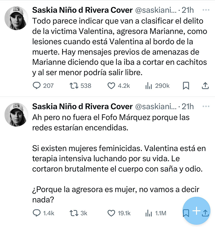Screen dimensions: 215x227
Task: Open the second tweet's 21h timestamp
Action: point(188,106)
